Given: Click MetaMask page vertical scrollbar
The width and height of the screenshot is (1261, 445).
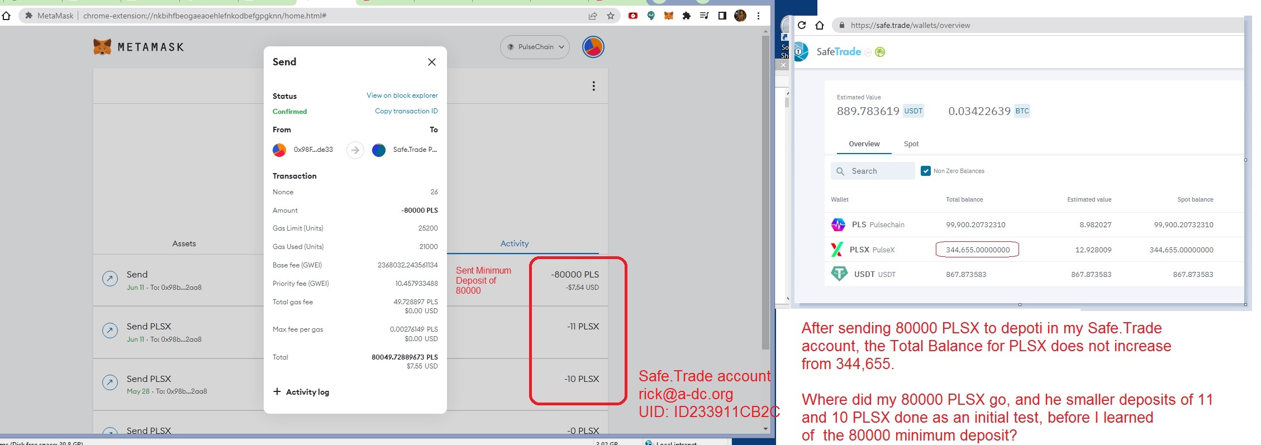Looking at the screenshot, I should (x=765, y=193).
